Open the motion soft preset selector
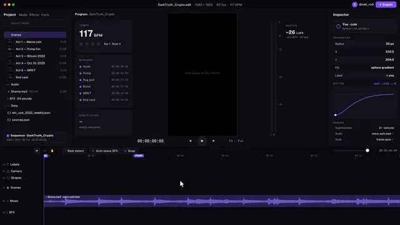 385,84
